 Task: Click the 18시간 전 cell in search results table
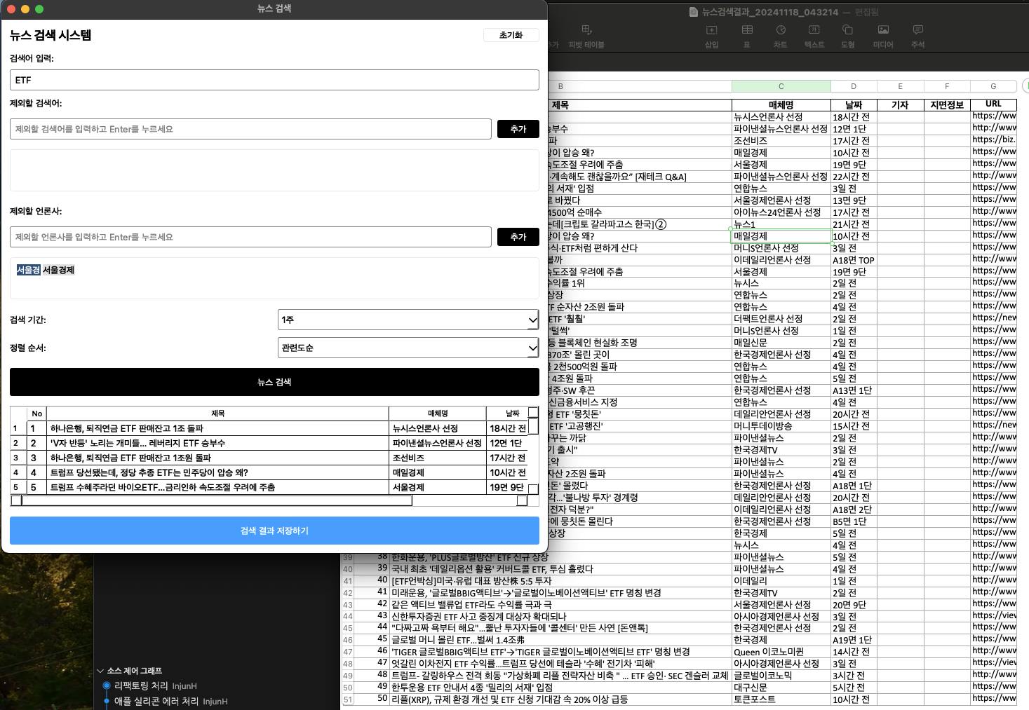point(508,428)
